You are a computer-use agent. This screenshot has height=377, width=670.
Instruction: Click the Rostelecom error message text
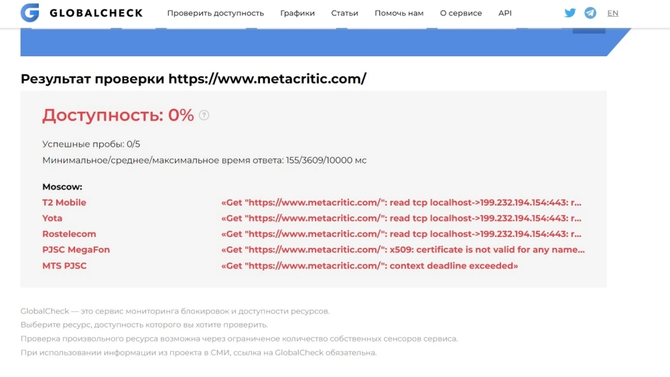[401, 234]
